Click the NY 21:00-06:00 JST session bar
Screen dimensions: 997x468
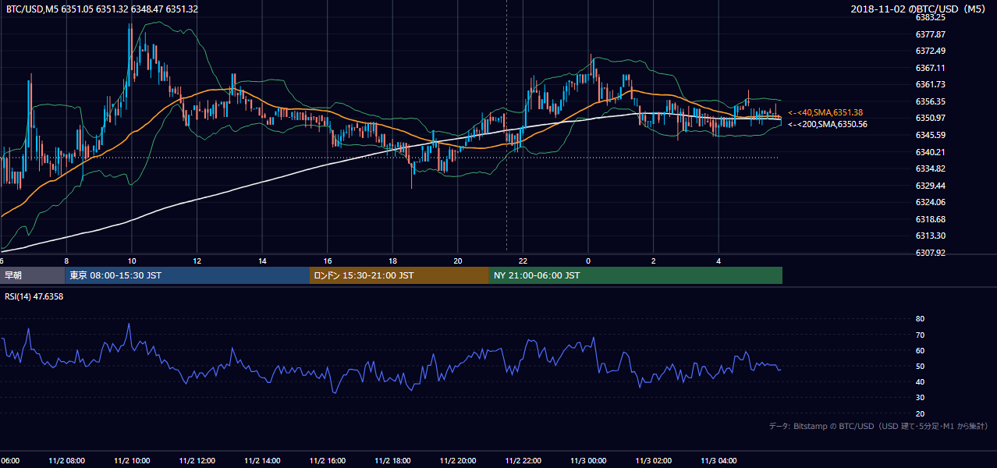[x=636, y=275]
